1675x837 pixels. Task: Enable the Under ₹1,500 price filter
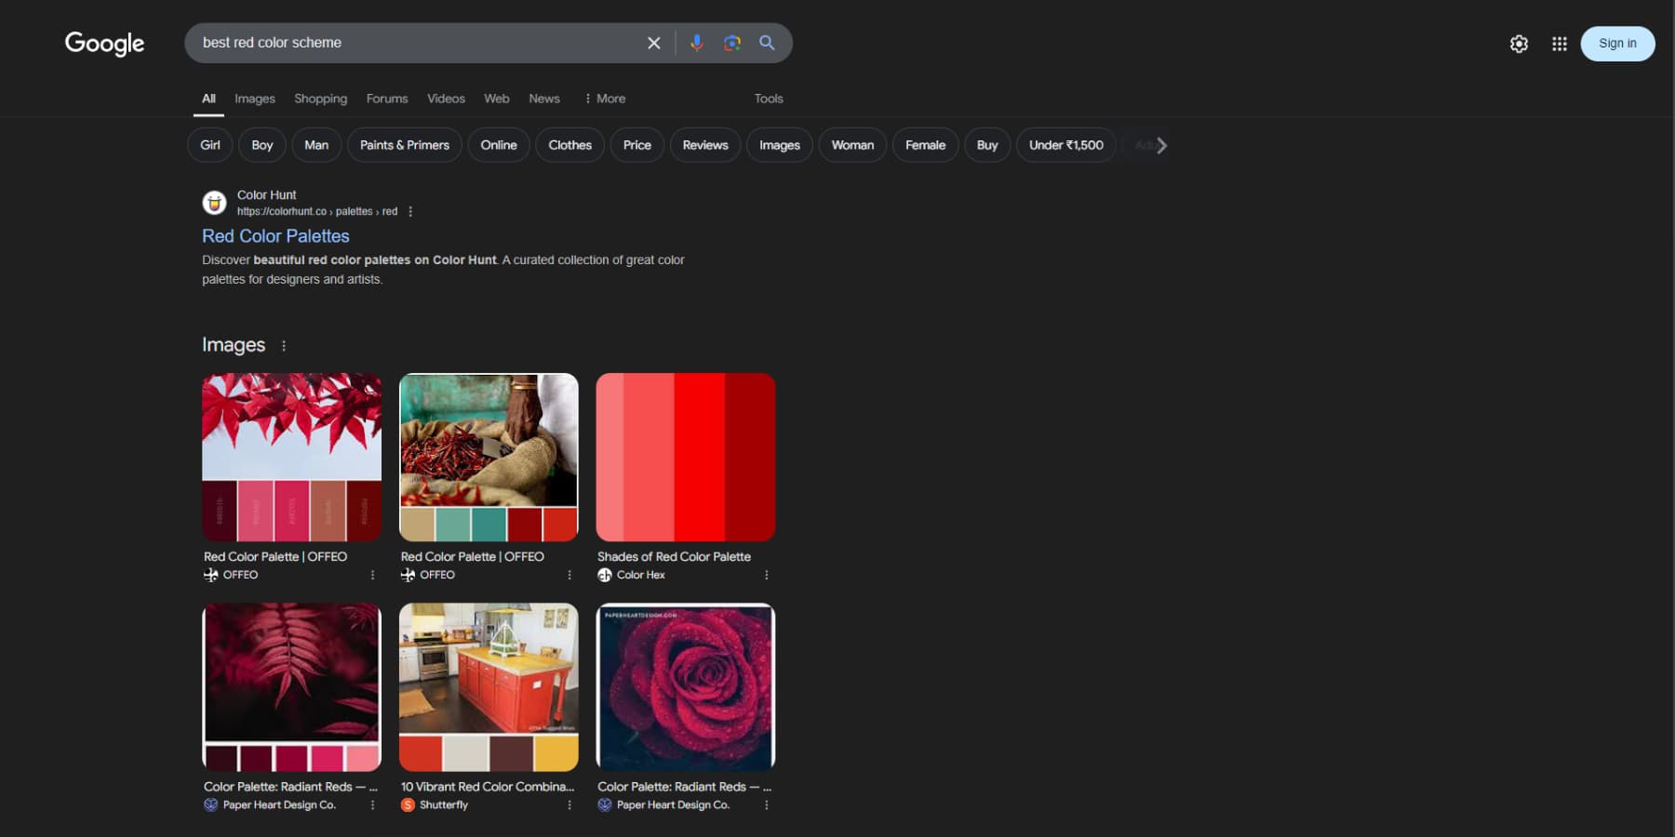click(x=1065, y=145)
